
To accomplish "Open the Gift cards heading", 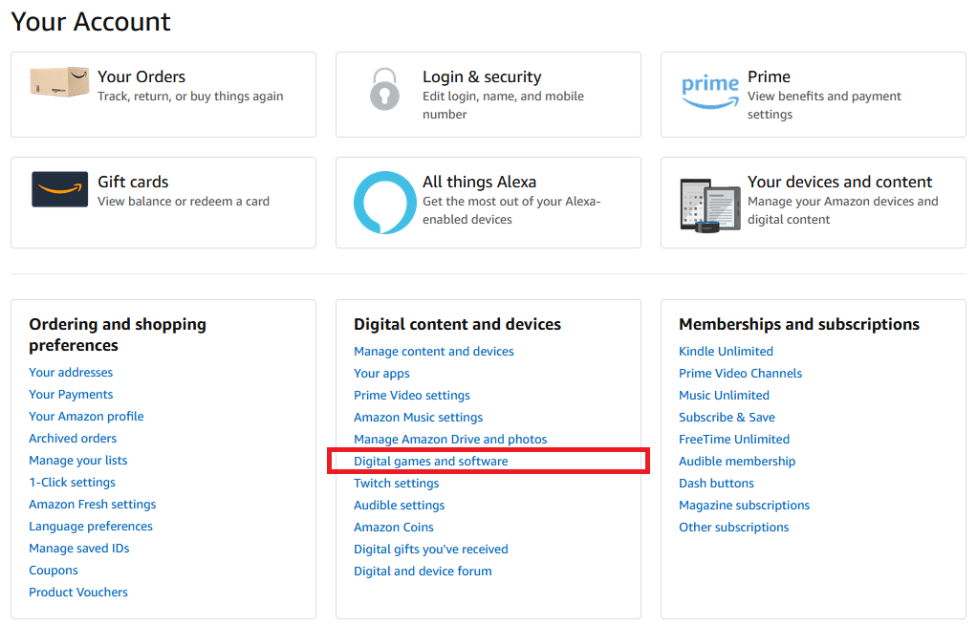I will [133, 182].
